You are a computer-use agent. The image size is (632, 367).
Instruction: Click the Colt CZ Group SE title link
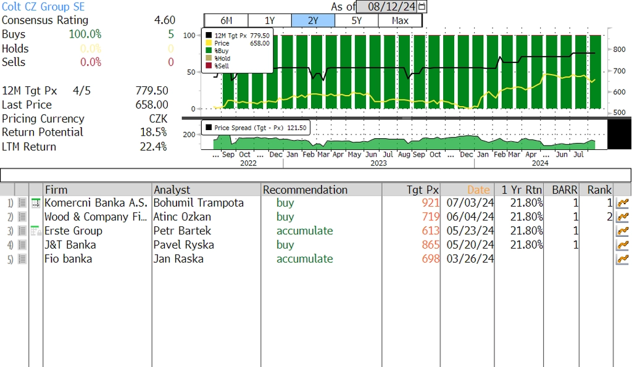pyautogui.click(x=43, y=6)
